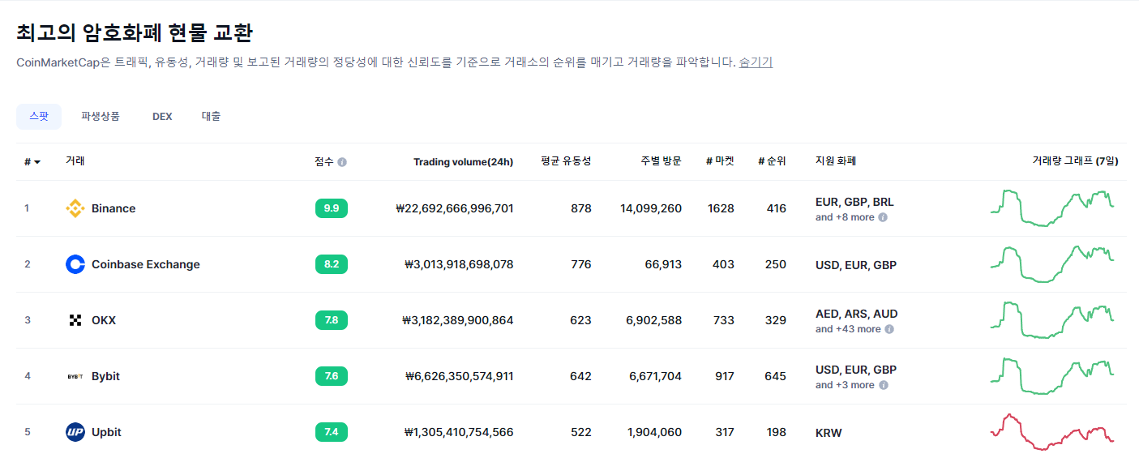1139x458 pixels.
Task: Click the Binance logo icon
Action: pyautogui.click(x=75, y=208)
